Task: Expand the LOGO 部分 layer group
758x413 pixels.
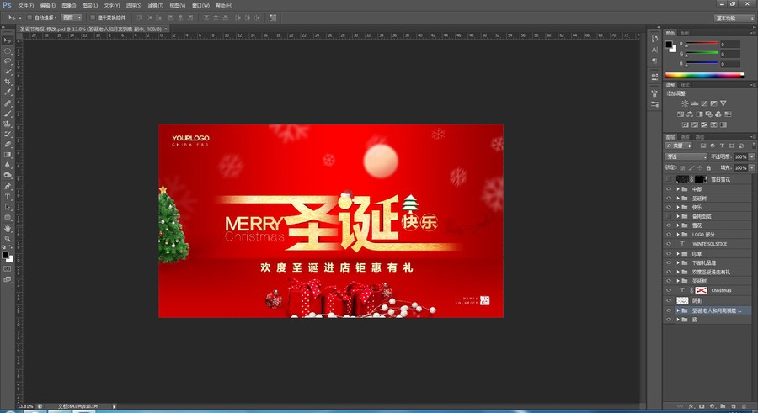Action: [678, 235]
